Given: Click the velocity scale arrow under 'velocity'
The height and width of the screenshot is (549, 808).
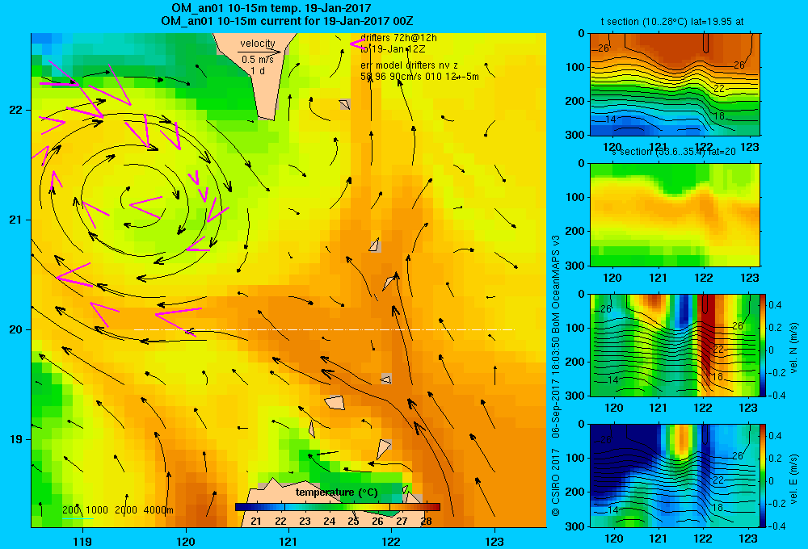Looking at the screenshot, I should (x=259, y=52).
